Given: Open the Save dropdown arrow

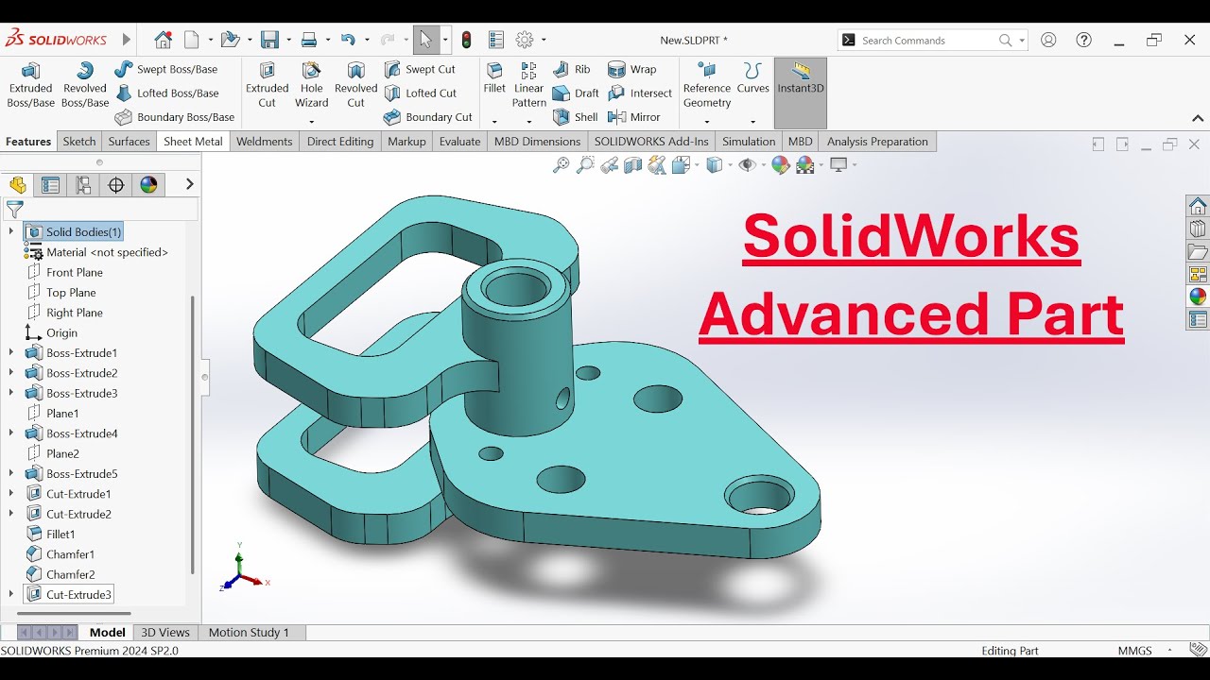Looking at the screenshot, I should pyautogui.click(x=287, y=41).
